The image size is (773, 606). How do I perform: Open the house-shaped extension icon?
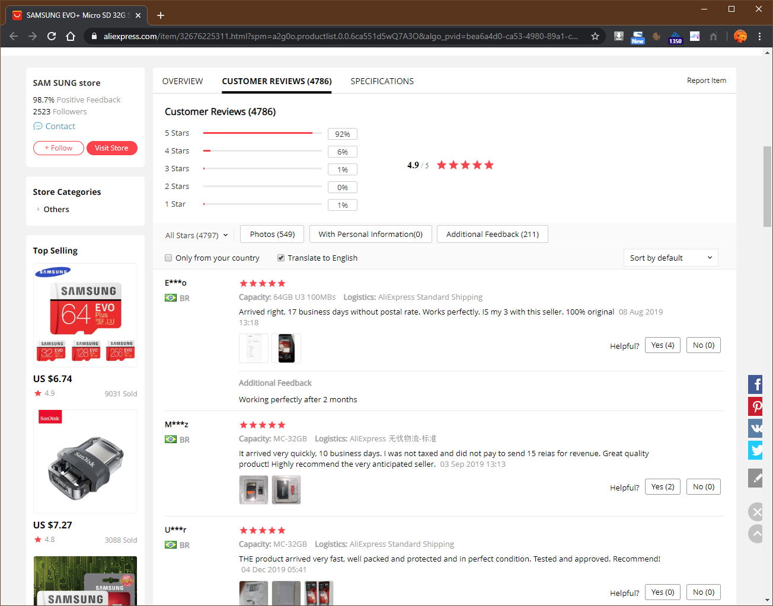[713, 36]
